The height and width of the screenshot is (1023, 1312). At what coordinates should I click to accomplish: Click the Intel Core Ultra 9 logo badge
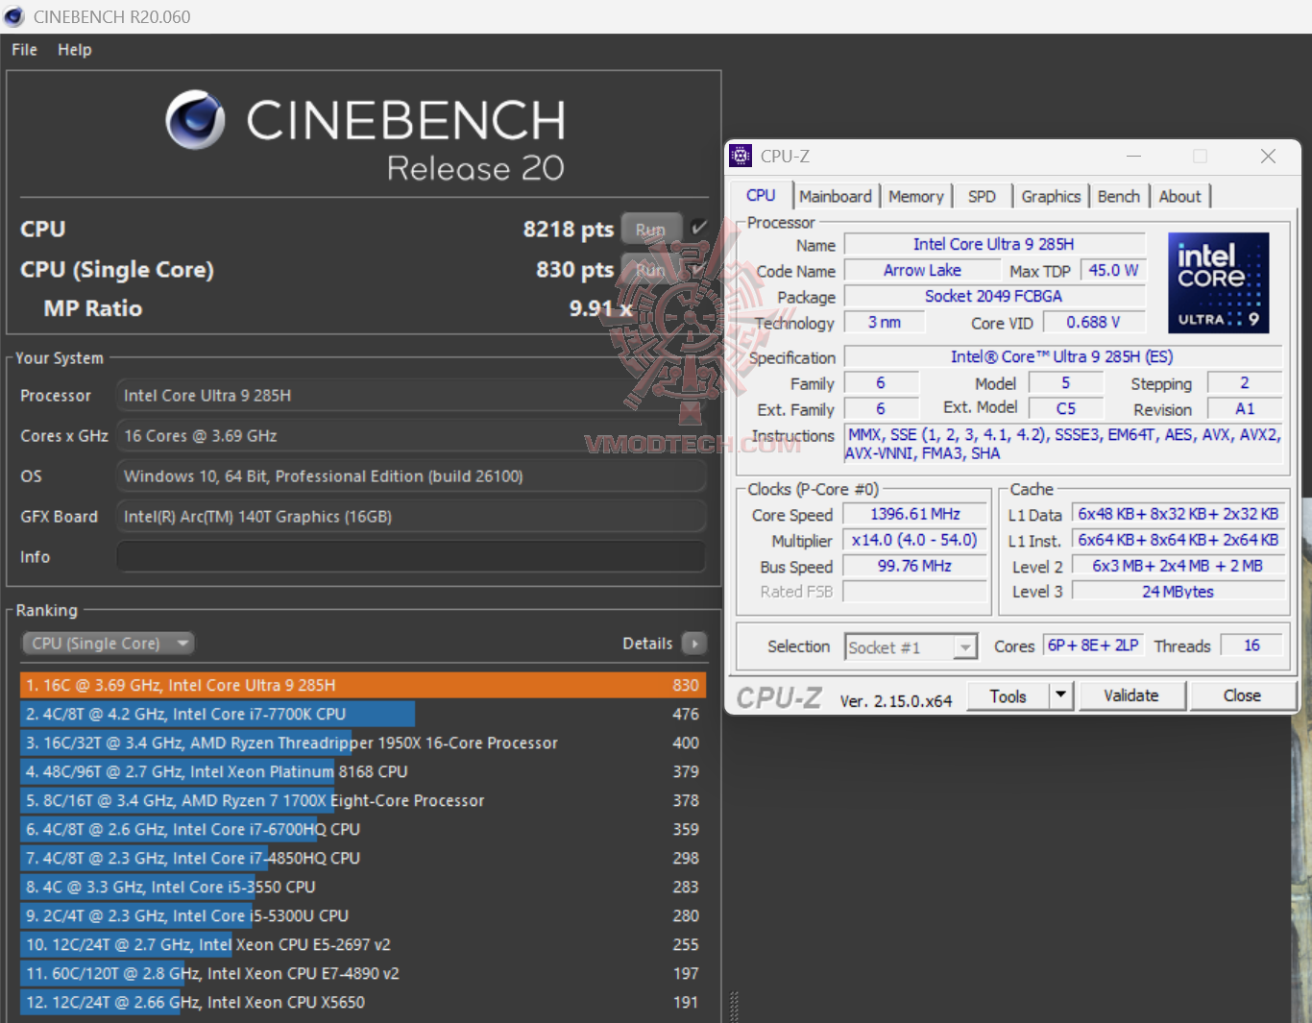[1218, 282]
